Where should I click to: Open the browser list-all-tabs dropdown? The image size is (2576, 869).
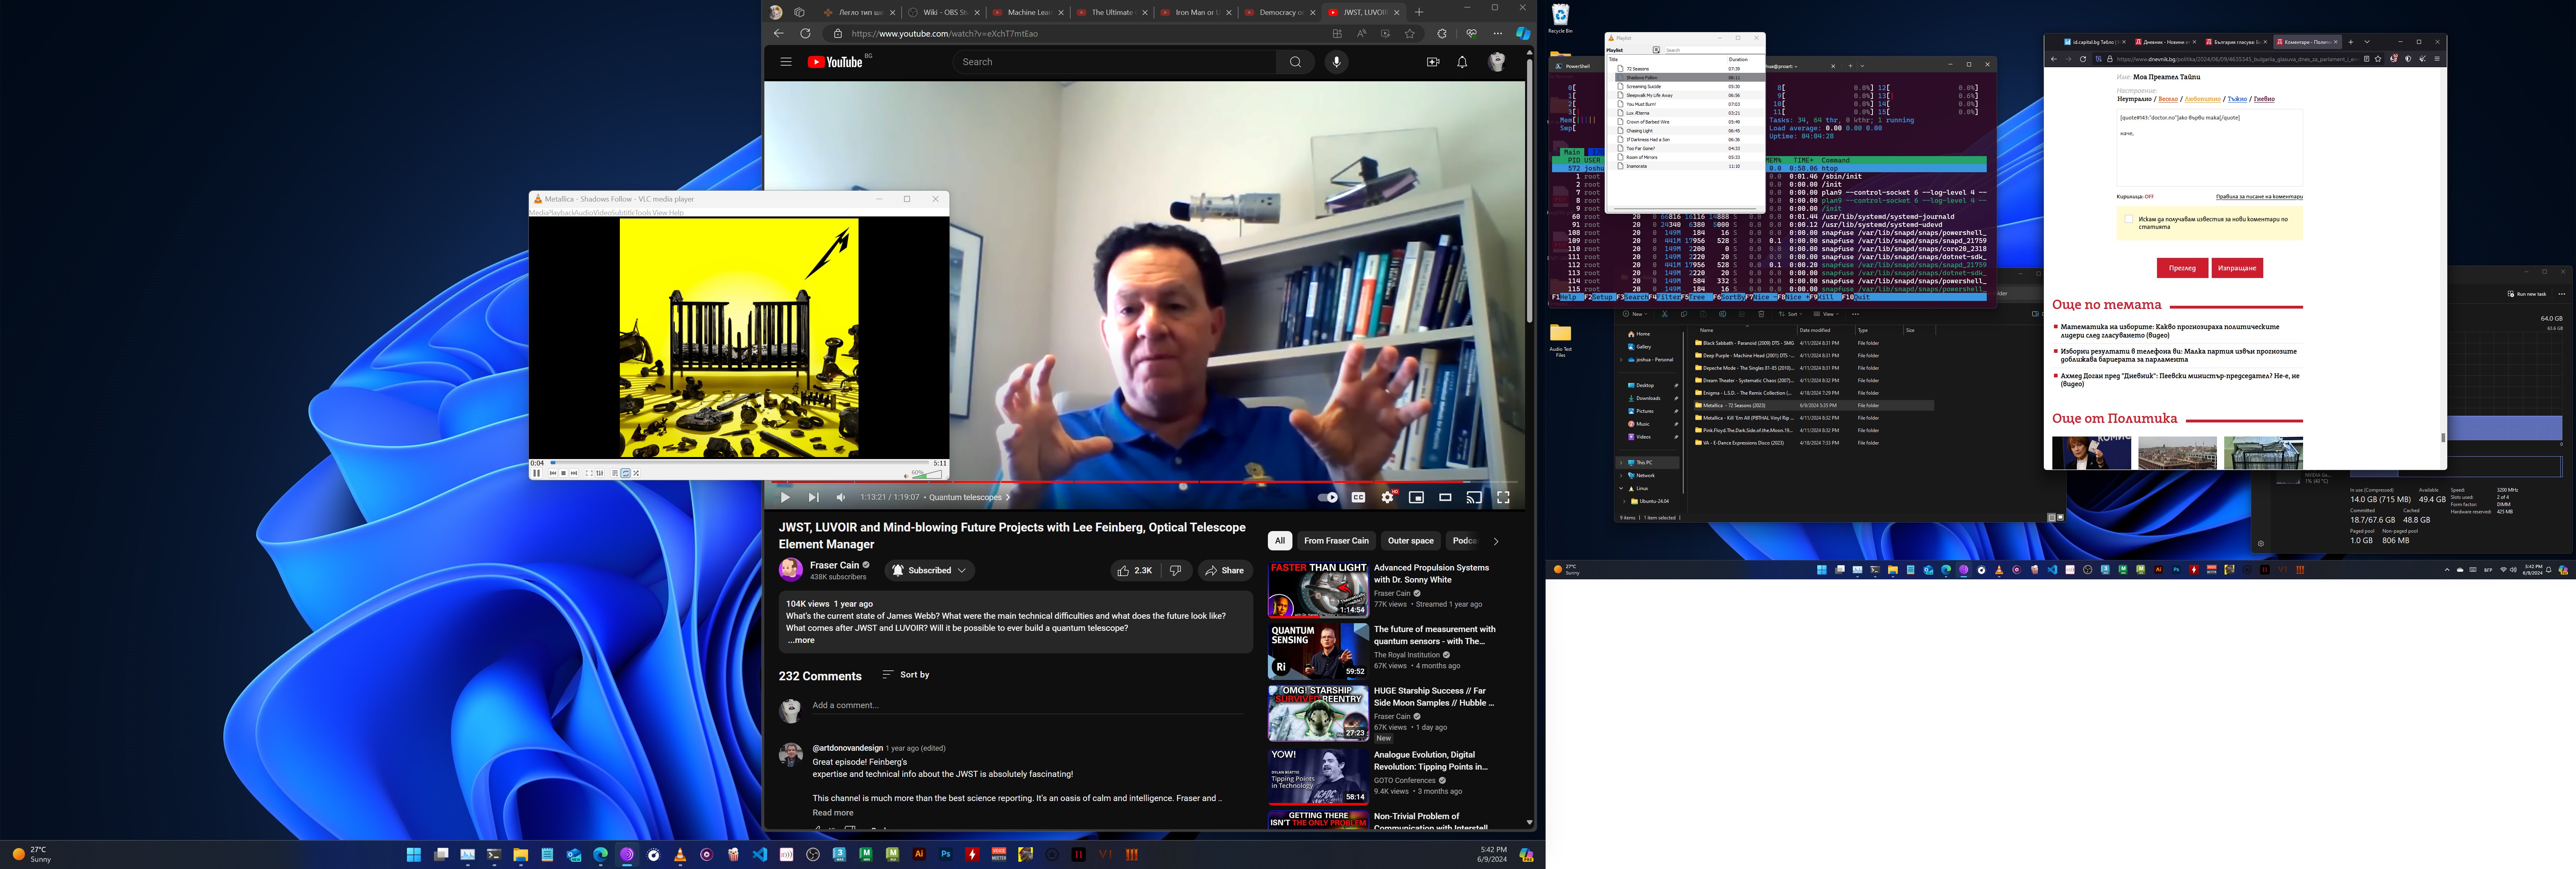tap(2367, 42)
